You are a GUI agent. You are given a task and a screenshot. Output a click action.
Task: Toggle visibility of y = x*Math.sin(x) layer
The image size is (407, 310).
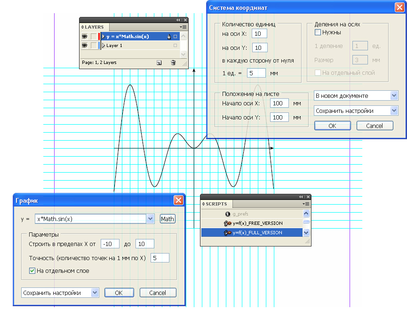(x=85, y=37)
